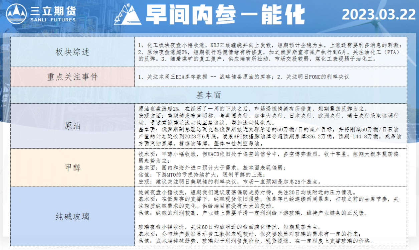Click the methanol 估值 MTO loss line

tap(202, 175)
